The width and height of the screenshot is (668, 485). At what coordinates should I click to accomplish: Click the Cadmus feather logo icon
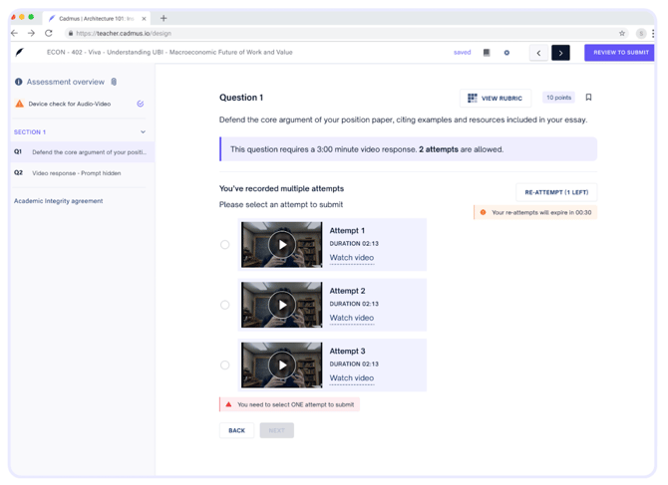point(20,53)
